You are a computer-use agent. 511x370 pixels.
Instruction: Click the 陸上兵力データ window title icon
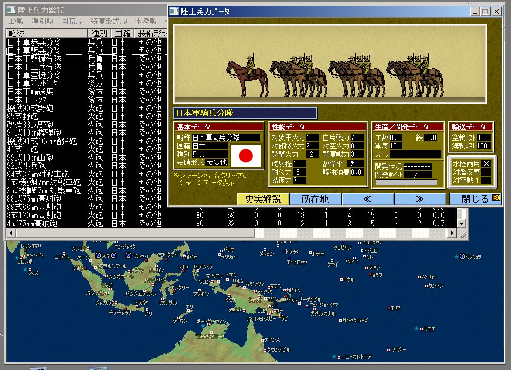click(174, 11)
